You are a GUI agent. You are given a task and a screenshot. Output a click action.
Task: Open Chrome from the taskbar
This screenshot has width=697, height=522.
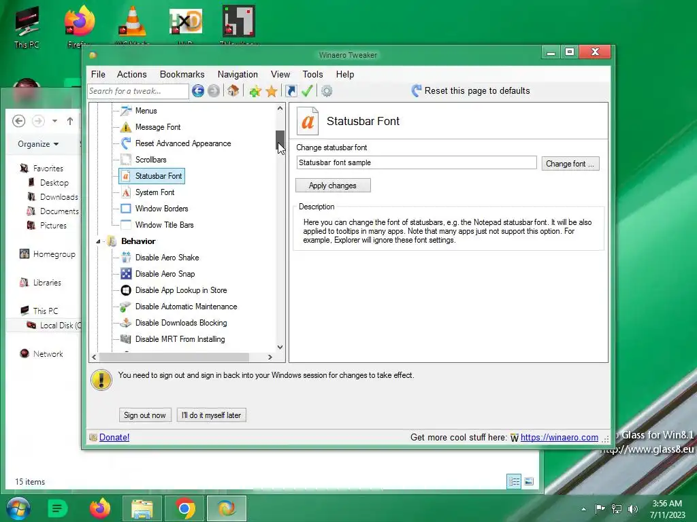click(184, 508)
